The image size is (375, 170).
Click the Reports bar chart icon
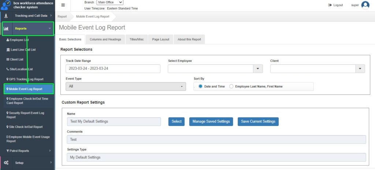coord(6,28)
